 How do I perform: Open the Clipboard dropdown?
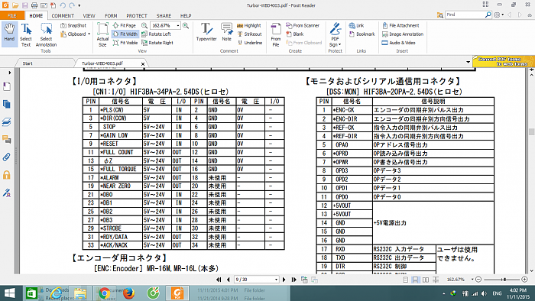75,34
